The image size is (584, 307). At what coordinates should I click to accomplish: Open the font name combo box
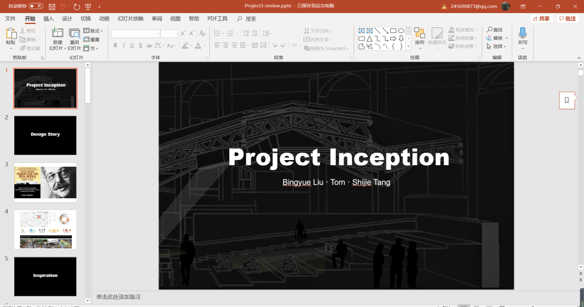tap(135, 34)
